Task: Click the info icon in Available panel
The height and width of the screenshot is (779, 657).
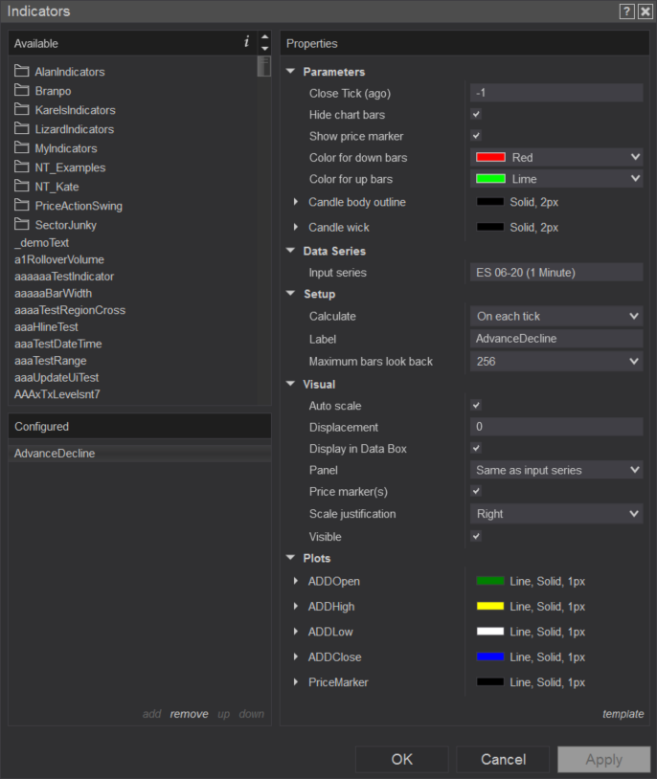Action: point(246,42)
